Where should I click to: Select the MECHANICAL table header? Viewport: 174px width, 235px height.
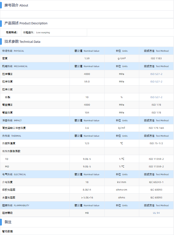point(15,66)
